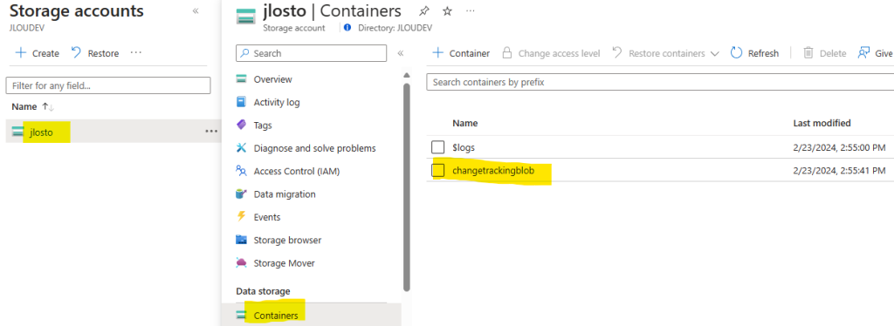Open the changetrackingblob container link

[x=493, y=170]
